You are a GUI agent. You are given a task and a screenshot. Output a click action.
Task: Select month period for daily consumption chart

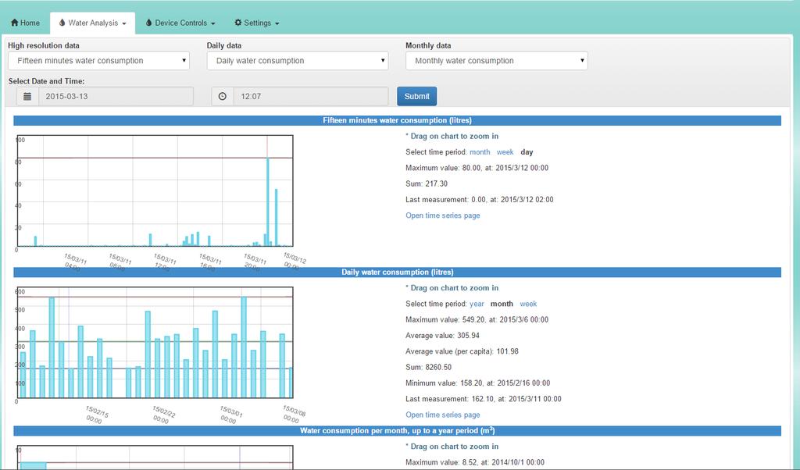click(502, 304)
